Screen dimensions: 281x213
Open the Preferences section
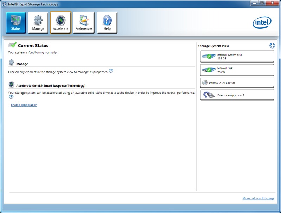pos(84,22)
